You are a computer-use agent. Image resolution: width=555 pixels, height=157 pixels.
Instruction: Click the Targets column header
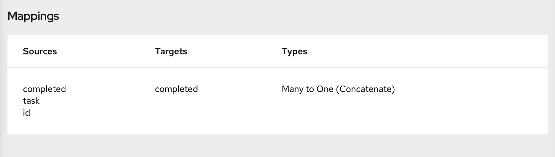coord(171,52)
